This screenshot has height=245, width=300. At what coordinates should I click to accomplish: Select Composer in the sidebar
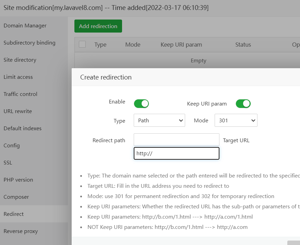tap(16, 197)
